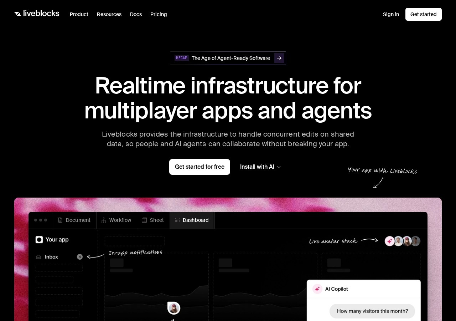Expand the Install with AI dropdown
Image resolution: width=456 pixels, height=321 pixels.
(260, 167)
